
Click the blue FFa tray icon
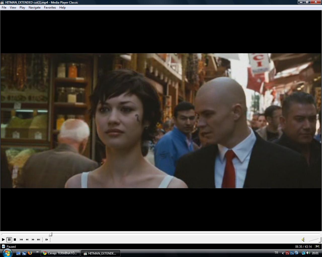pyautogui.click(x=292, y=253)
